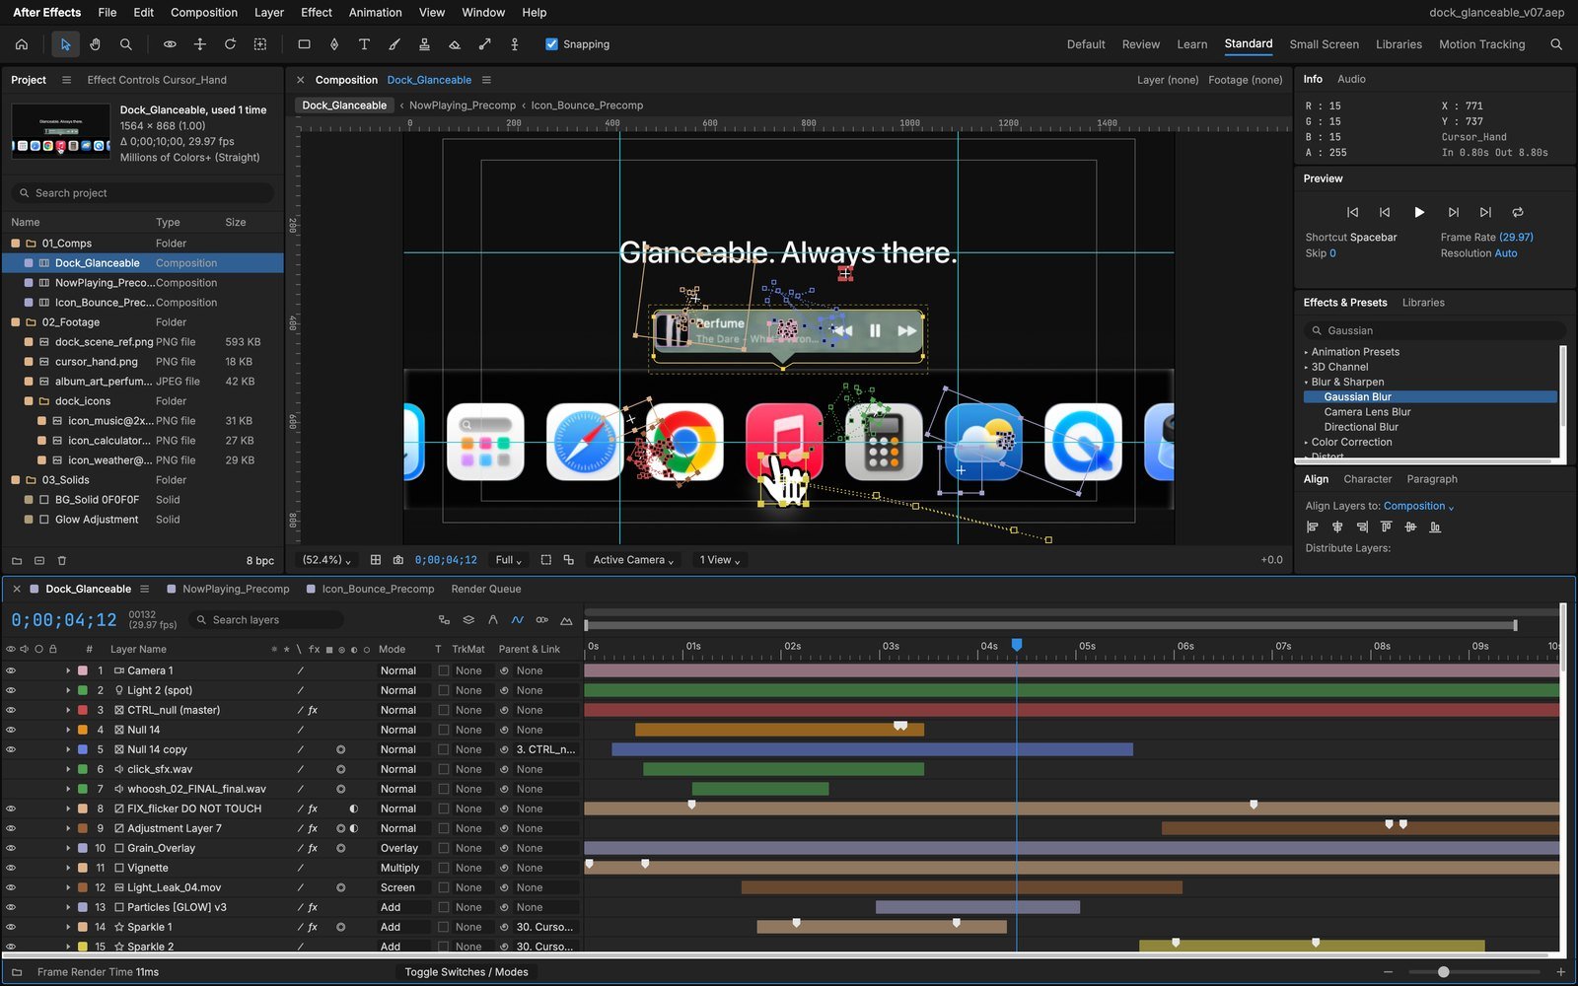Open the 1 View layout dropdown

(720, 560)
